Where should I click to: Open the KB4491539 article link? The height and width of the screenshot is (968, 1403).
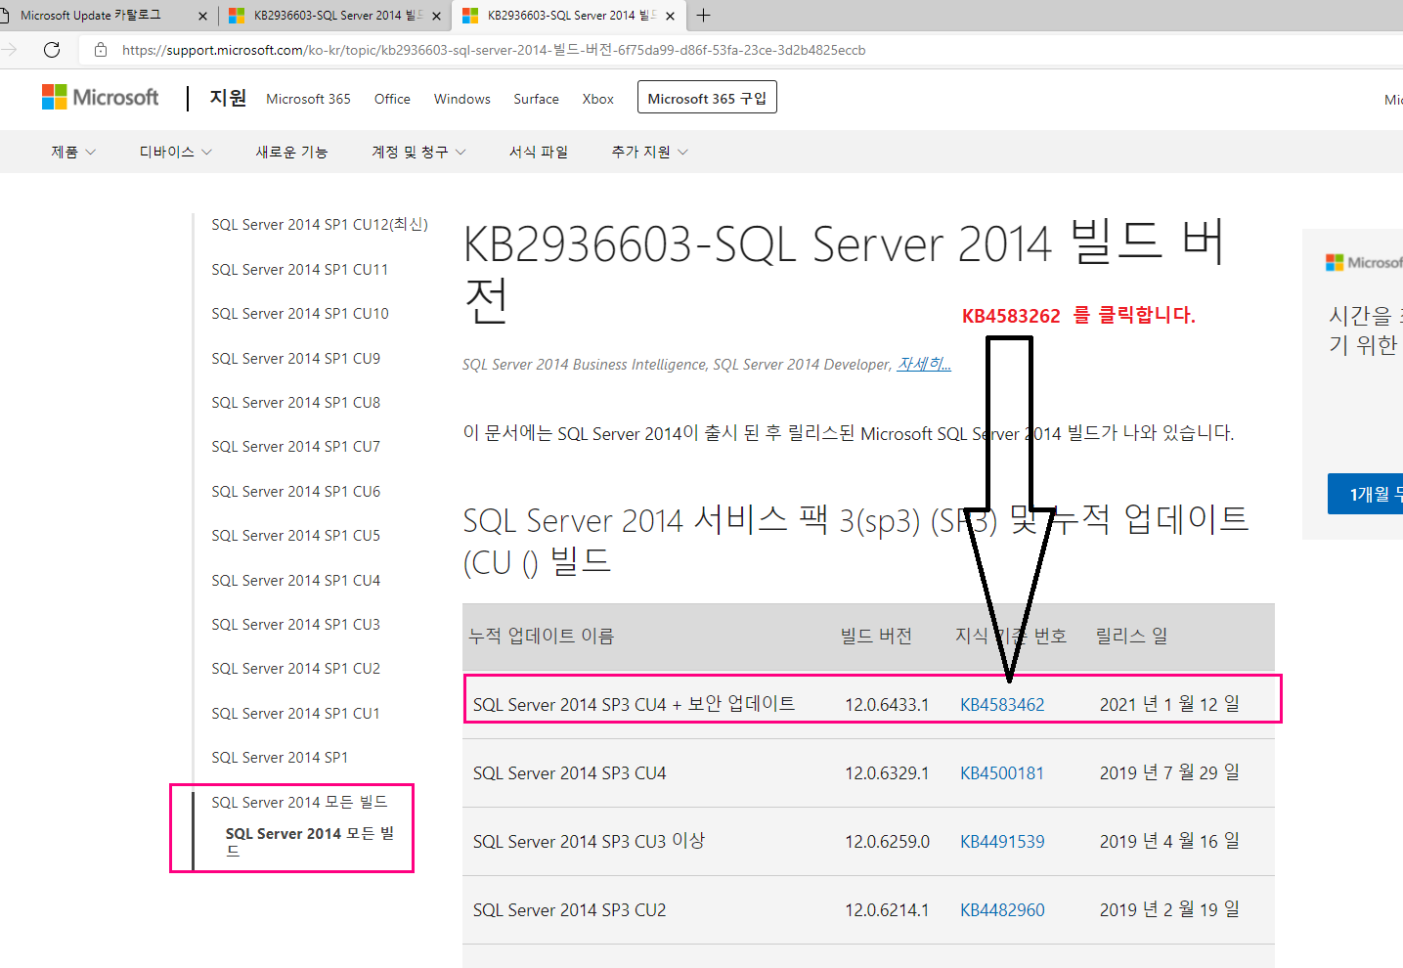tap(1002, 841)
